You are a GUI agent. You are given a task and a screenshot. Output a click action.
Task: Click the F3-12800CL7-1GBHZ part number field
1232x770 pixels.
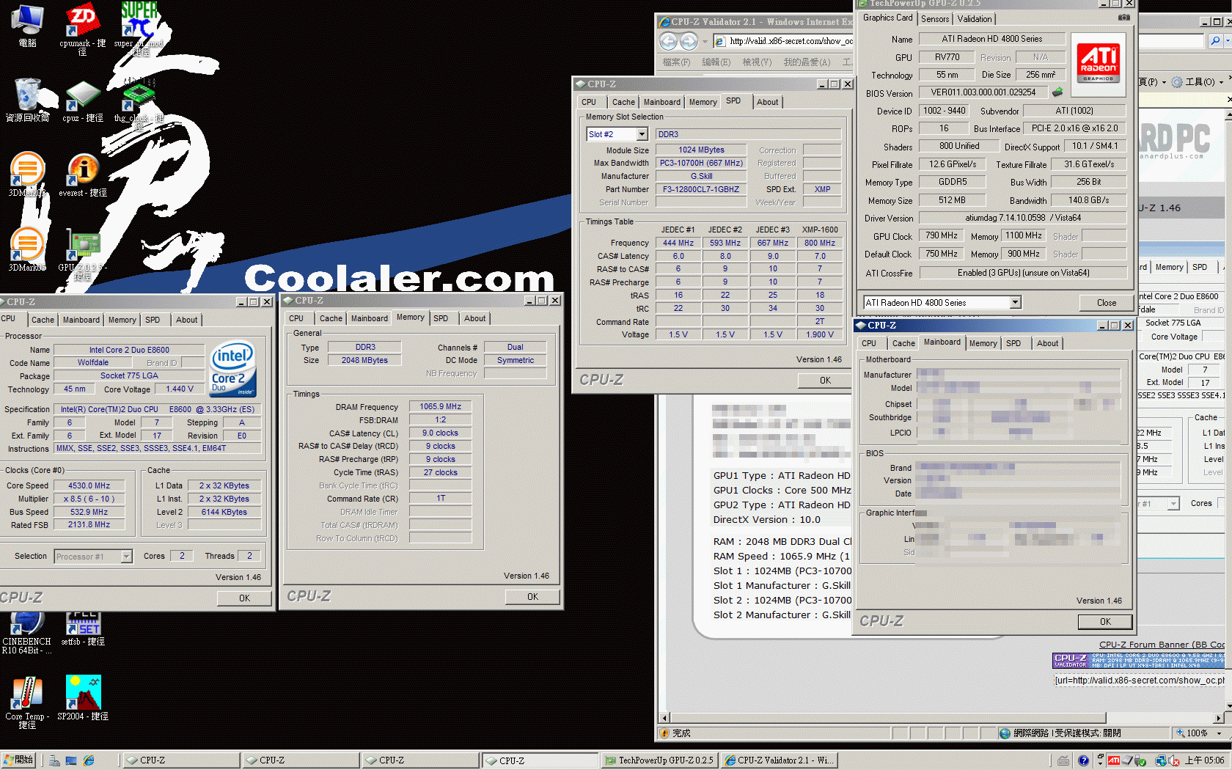pyautogui.click(x=700, y=189)
